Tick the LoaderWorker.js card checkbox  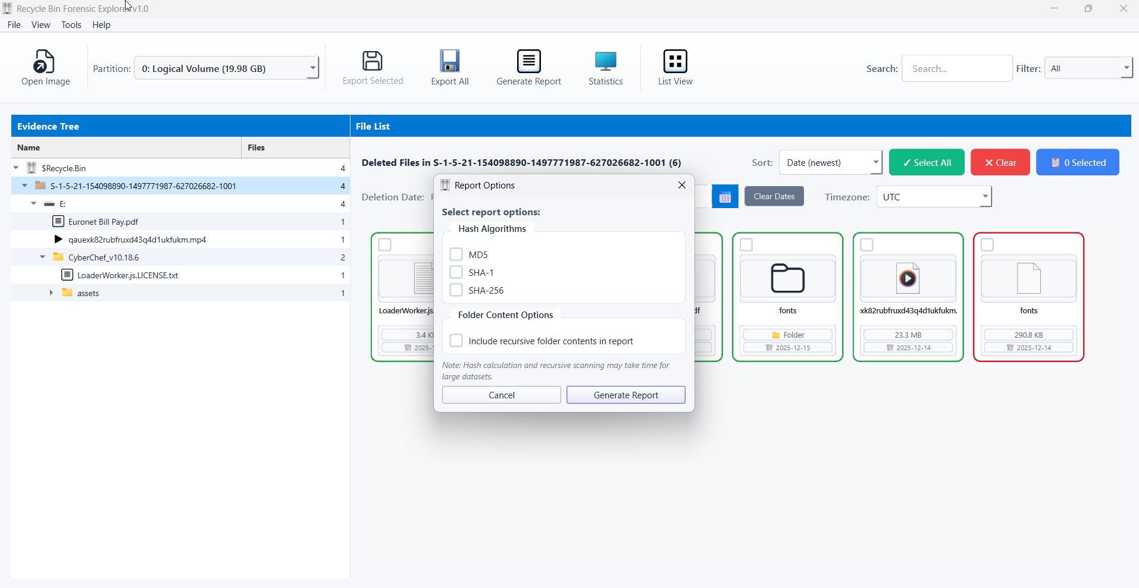385,245
